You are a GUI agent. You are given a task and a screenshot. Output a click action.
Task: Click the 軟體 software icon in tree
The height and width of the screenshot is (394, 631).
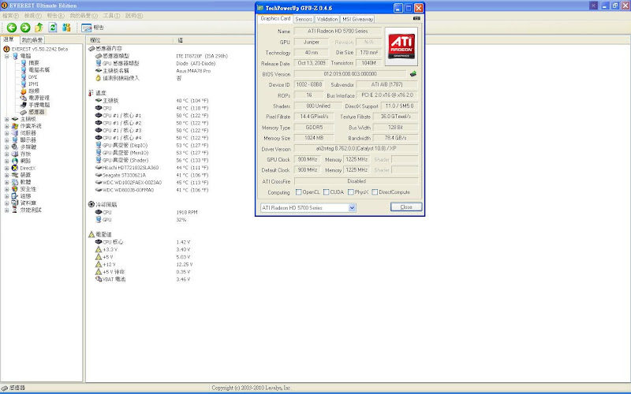15,182
